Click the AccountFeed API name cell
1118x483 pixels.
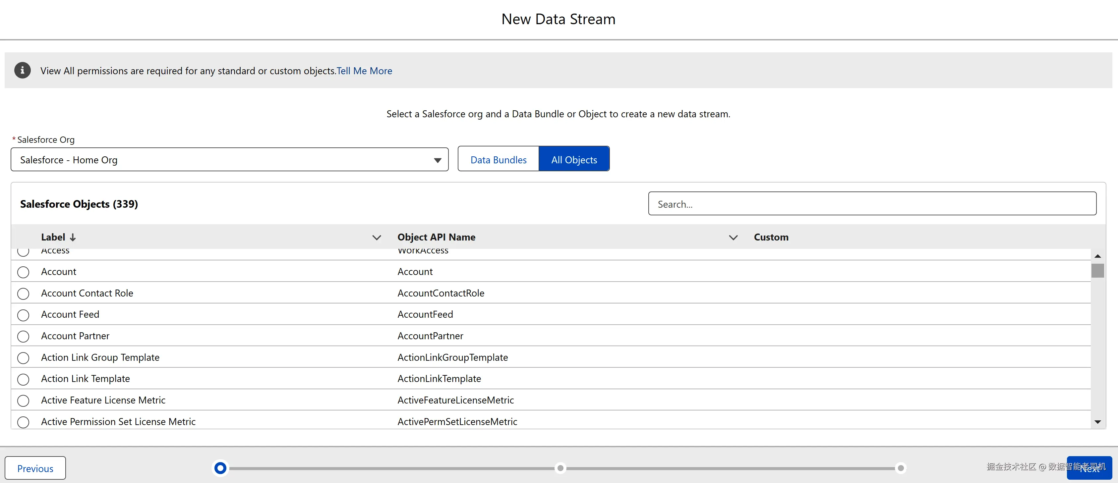[425, 314]
